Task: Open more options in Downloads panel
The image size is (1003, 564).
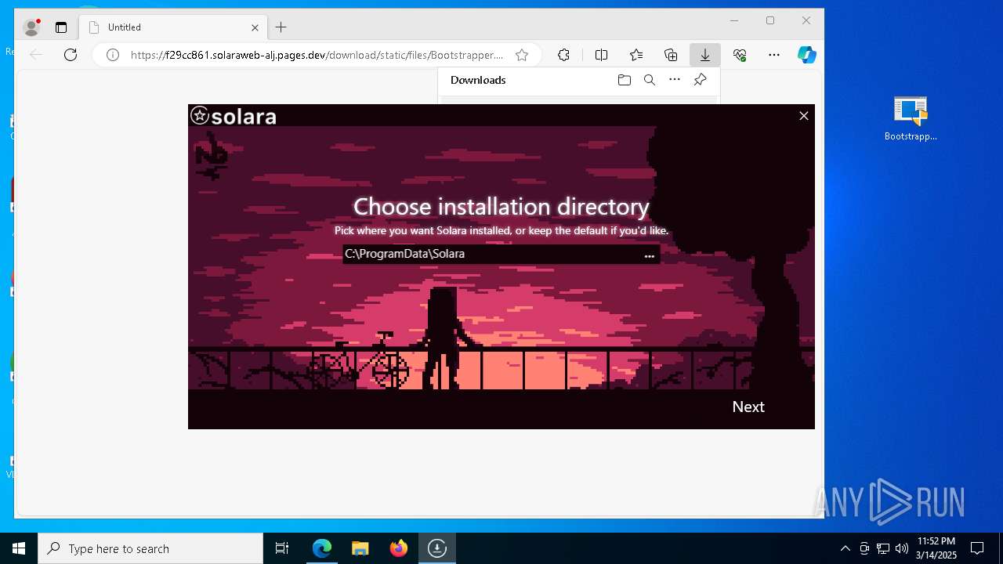Action: pos(675,80)
